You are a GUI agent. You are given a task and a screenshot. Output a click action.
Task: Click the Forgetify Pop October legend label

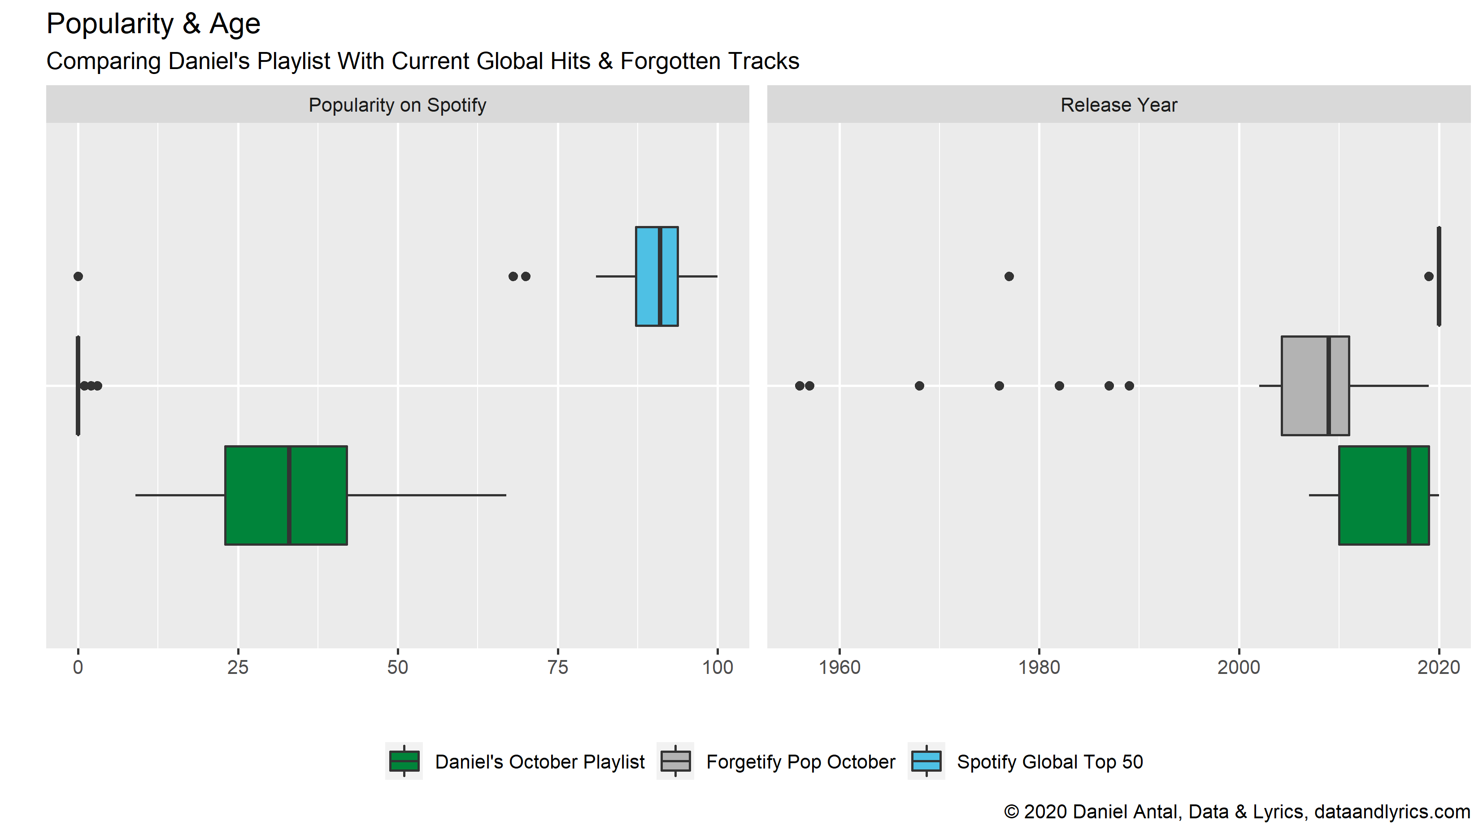800,761
